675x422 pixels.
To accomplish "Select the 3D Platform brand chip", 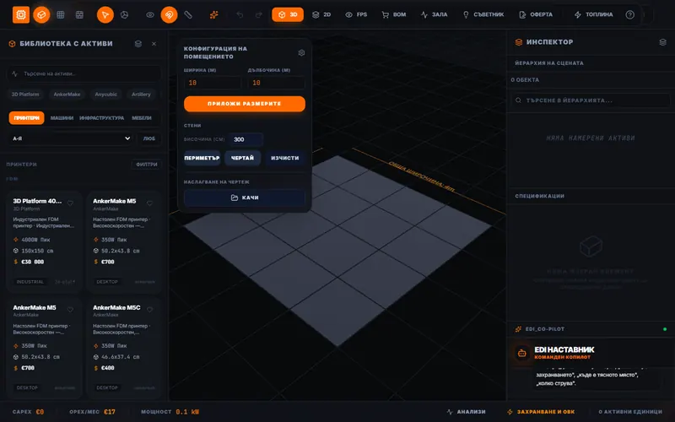I will coord(25,95).
